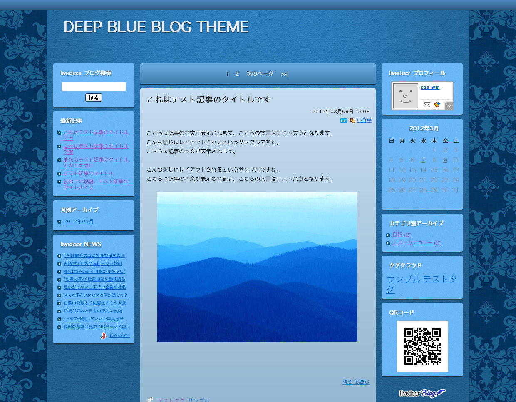
Task: Click the 月別アーカイブ section heading
Action: click(79, 210)
